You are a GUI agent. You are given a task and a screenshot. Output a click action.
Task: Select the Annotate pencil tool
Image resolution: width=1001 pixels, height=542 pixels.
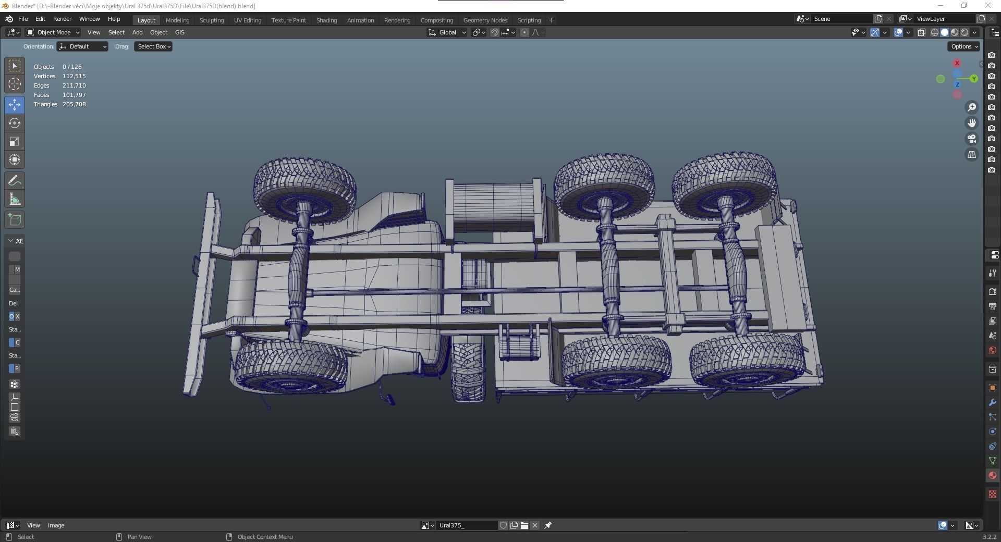point(15,181)
